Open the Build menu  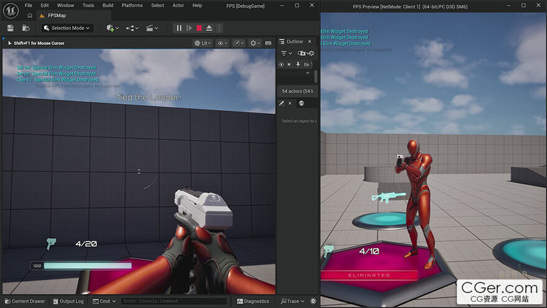click(x=108, y=5)
